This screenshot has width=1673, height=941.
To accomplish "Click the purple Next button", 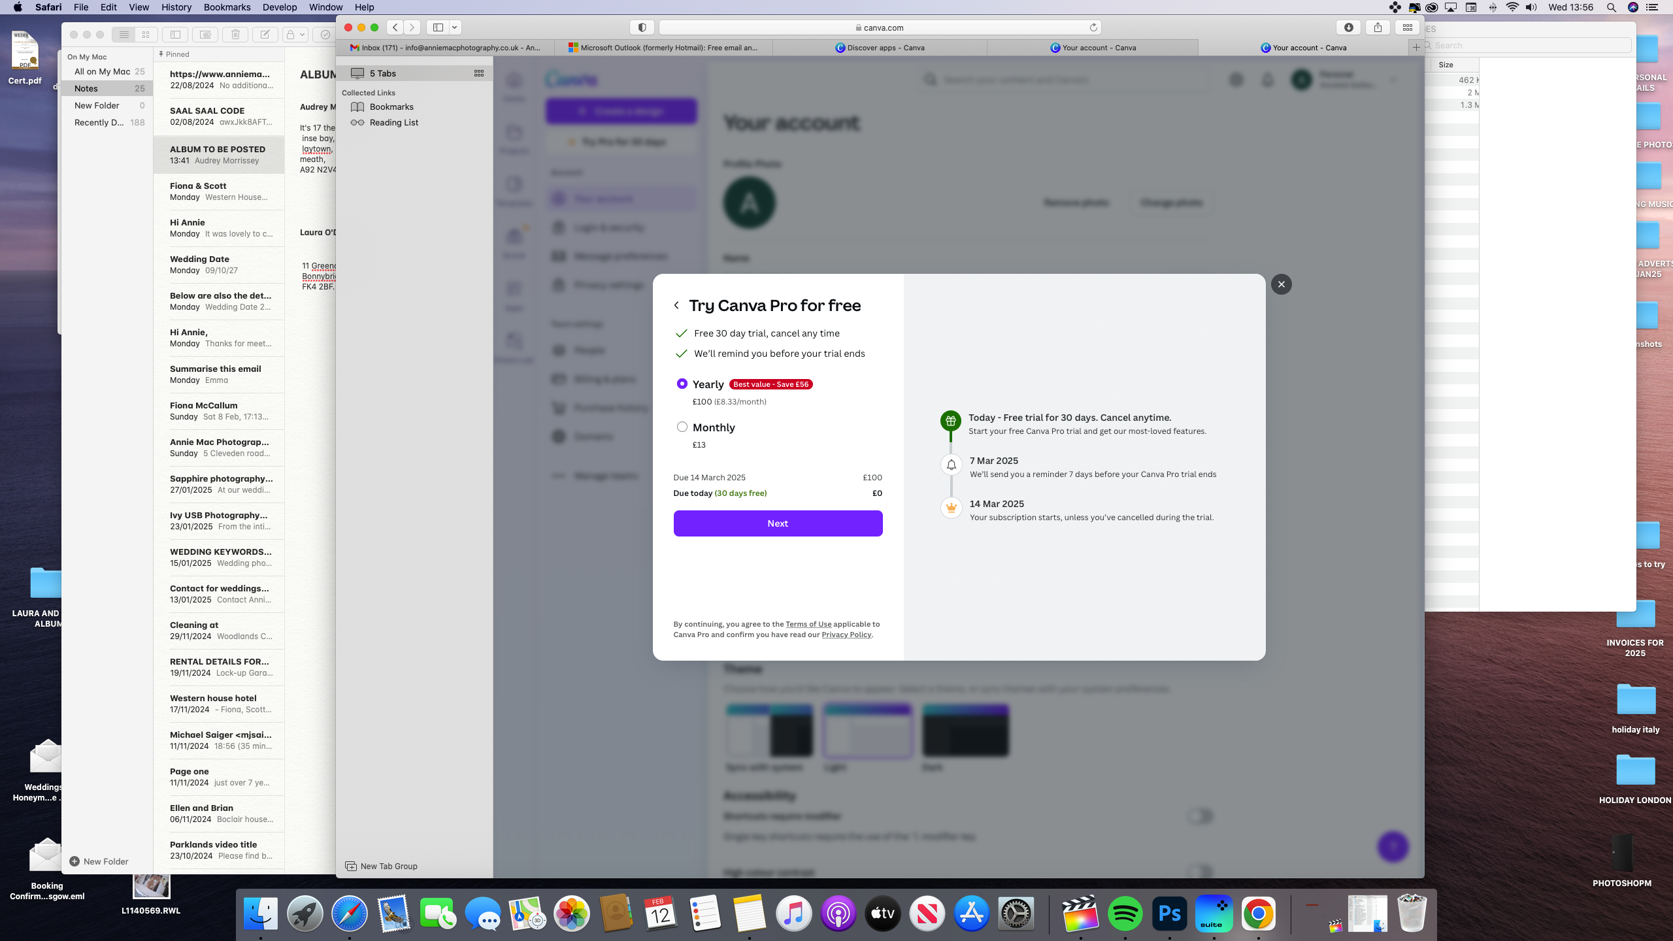I will (778, 523).
